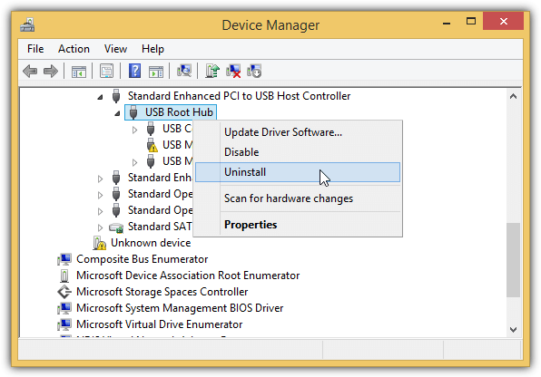The height and width of the screenshot is (377, 541).
Task: Click the Update Driver Software toolbar icon
Action: coord(212,71)
